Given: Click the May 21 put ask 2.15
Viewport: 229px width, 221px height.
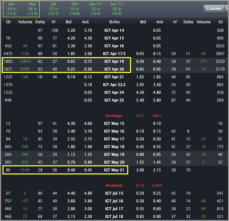Looking at the screenshot, I should (x=157, y=170).
